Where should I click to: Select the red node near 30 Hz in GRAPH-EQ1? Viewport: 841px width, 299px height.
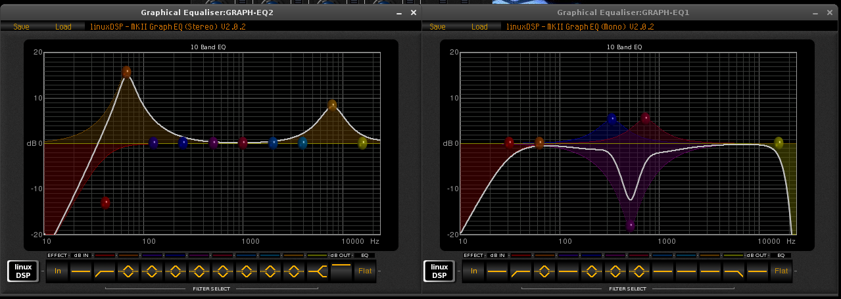[509, 142]
